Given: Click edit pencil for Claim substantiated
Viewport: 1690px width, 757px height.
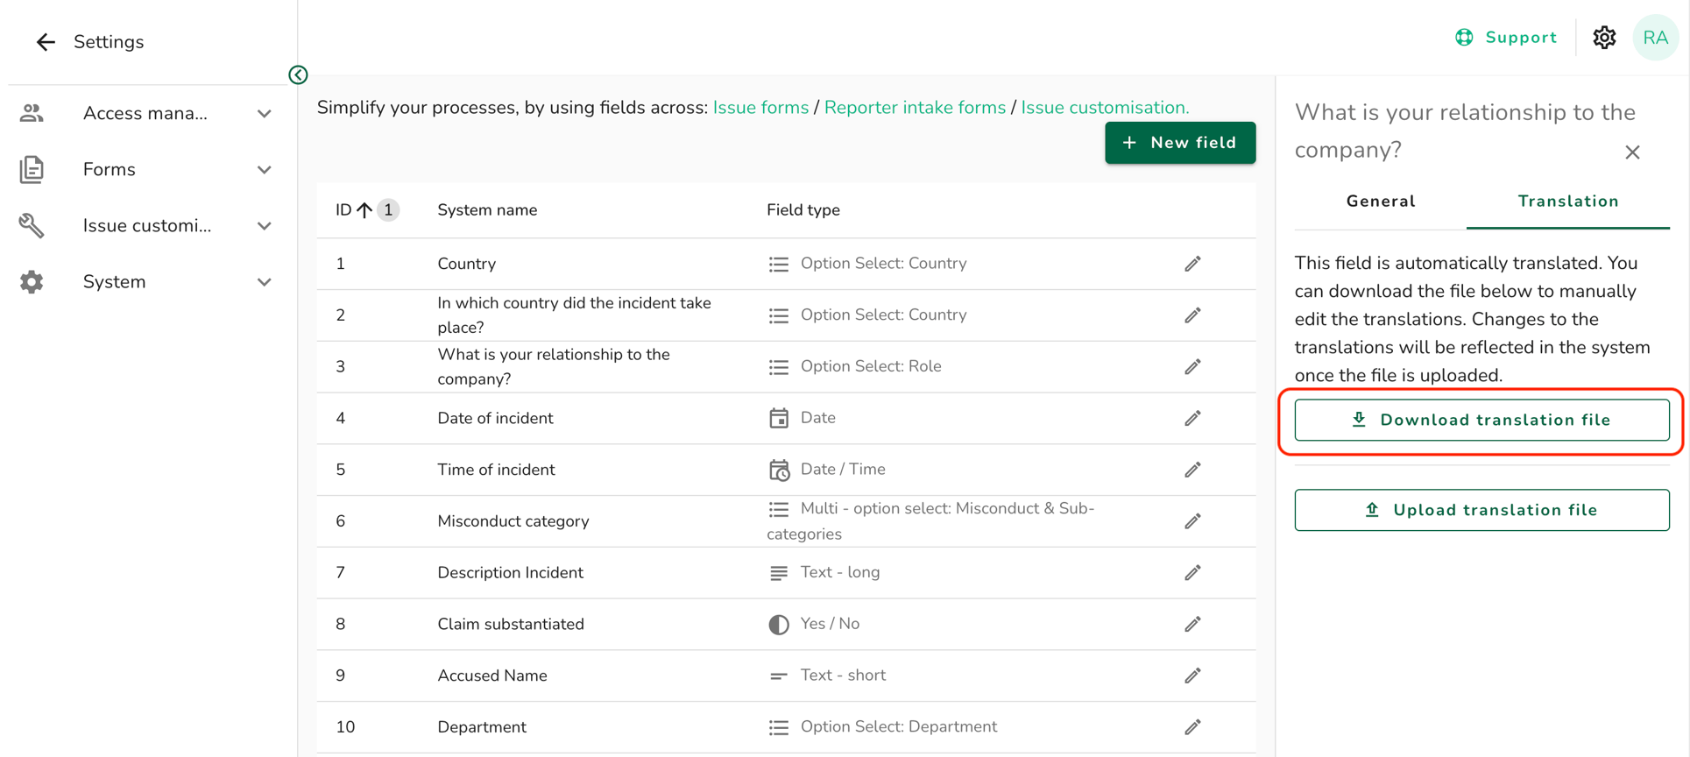Looking at the screenshot, I should coord(1192,624).
